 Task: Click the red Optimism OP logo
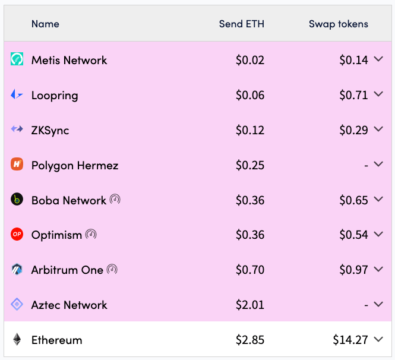(17, 234)
